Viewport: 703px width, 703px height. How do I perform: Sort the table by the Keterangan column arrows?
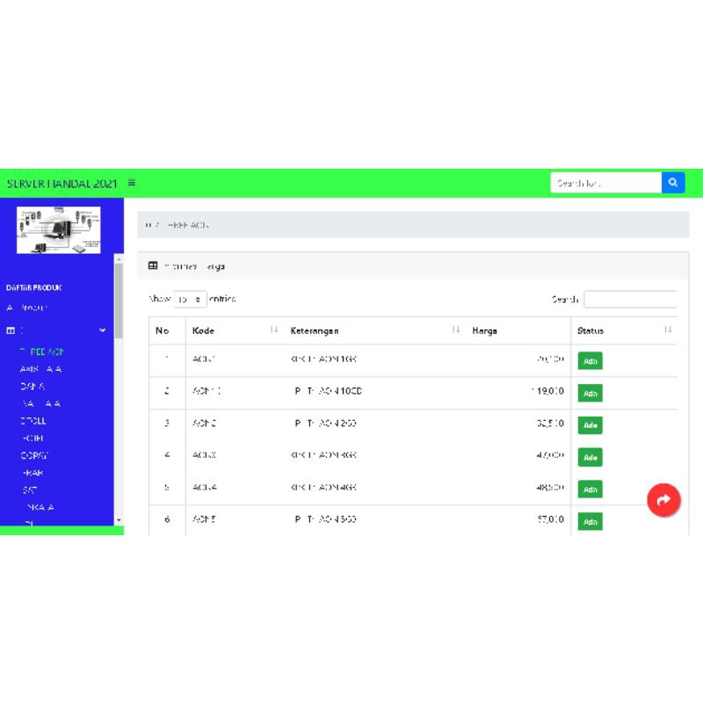click(x=457, y=330)
